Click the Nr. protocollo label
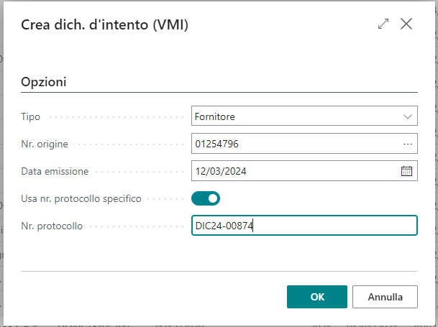This screenshot has width=438, height=327. pyautogui.click(x=52, y=226)
